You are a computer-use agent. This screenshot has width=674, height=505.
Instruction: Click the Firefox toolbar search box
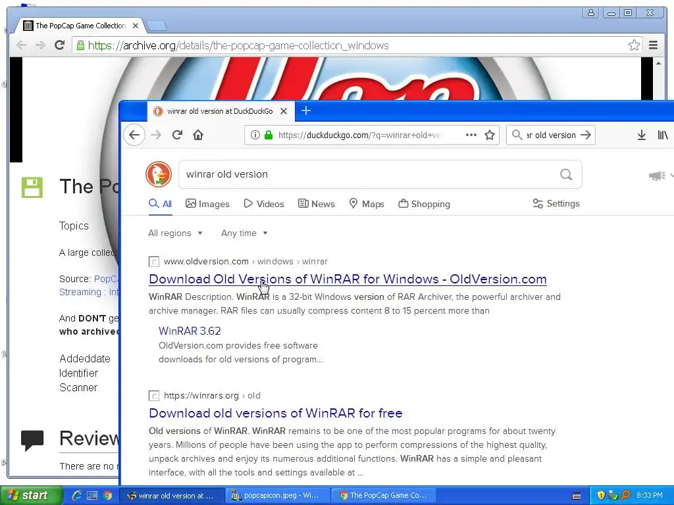(x=550, y=135)
